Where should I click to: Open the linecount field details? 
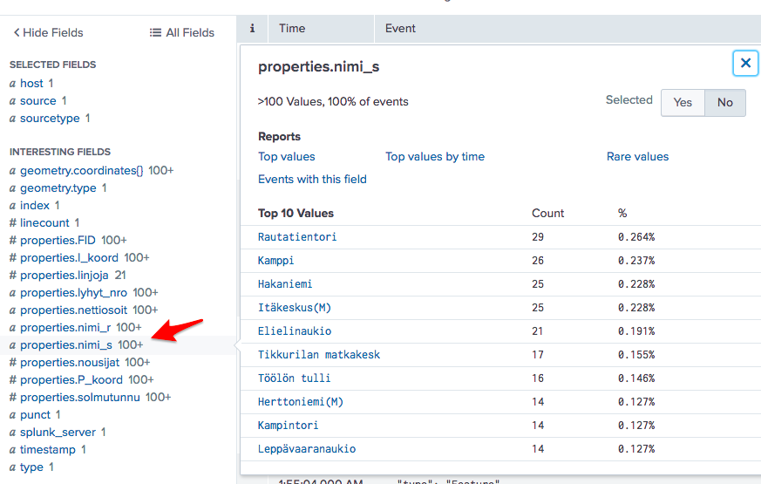44,223
